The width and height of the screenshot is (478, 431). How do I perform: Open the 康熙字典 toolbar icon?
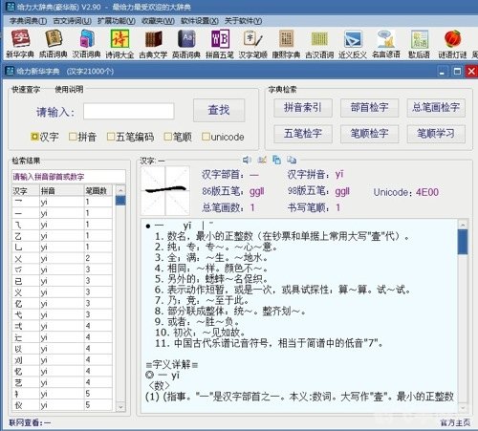[286, 44]
